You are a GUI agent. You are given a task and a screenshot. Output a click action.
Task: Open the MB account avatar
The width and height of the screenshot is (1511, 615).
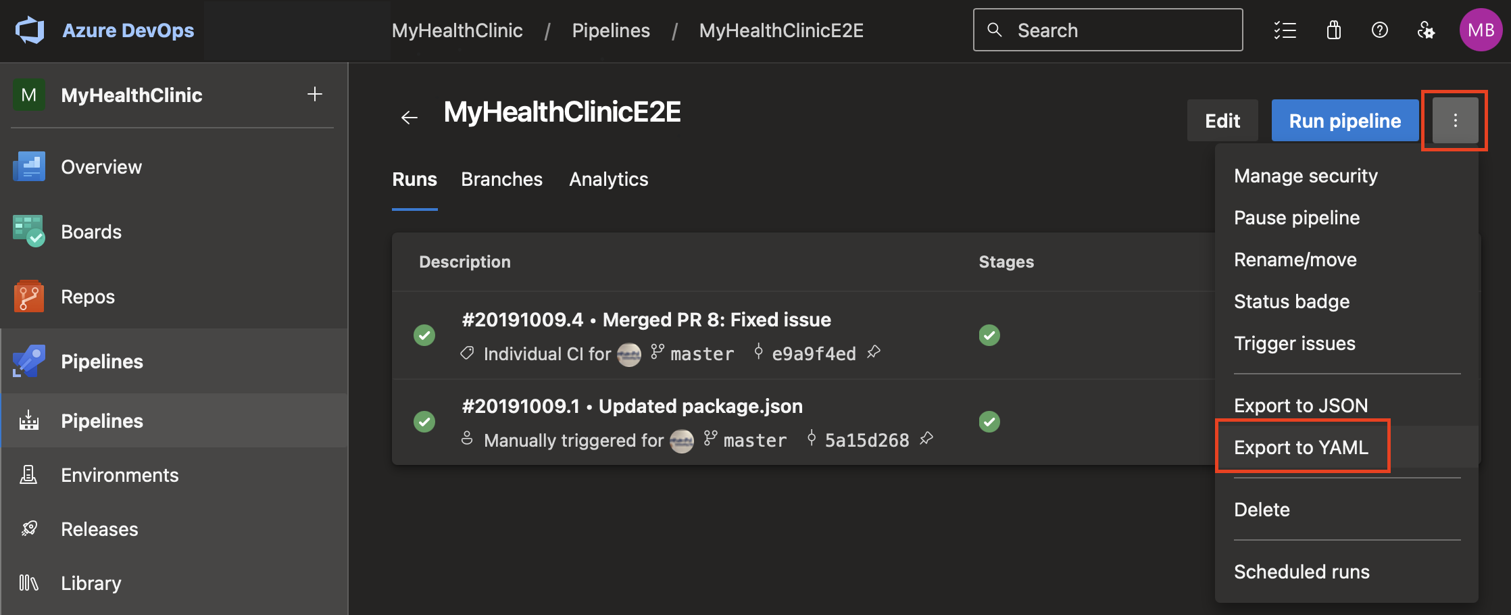[1481, 30]
